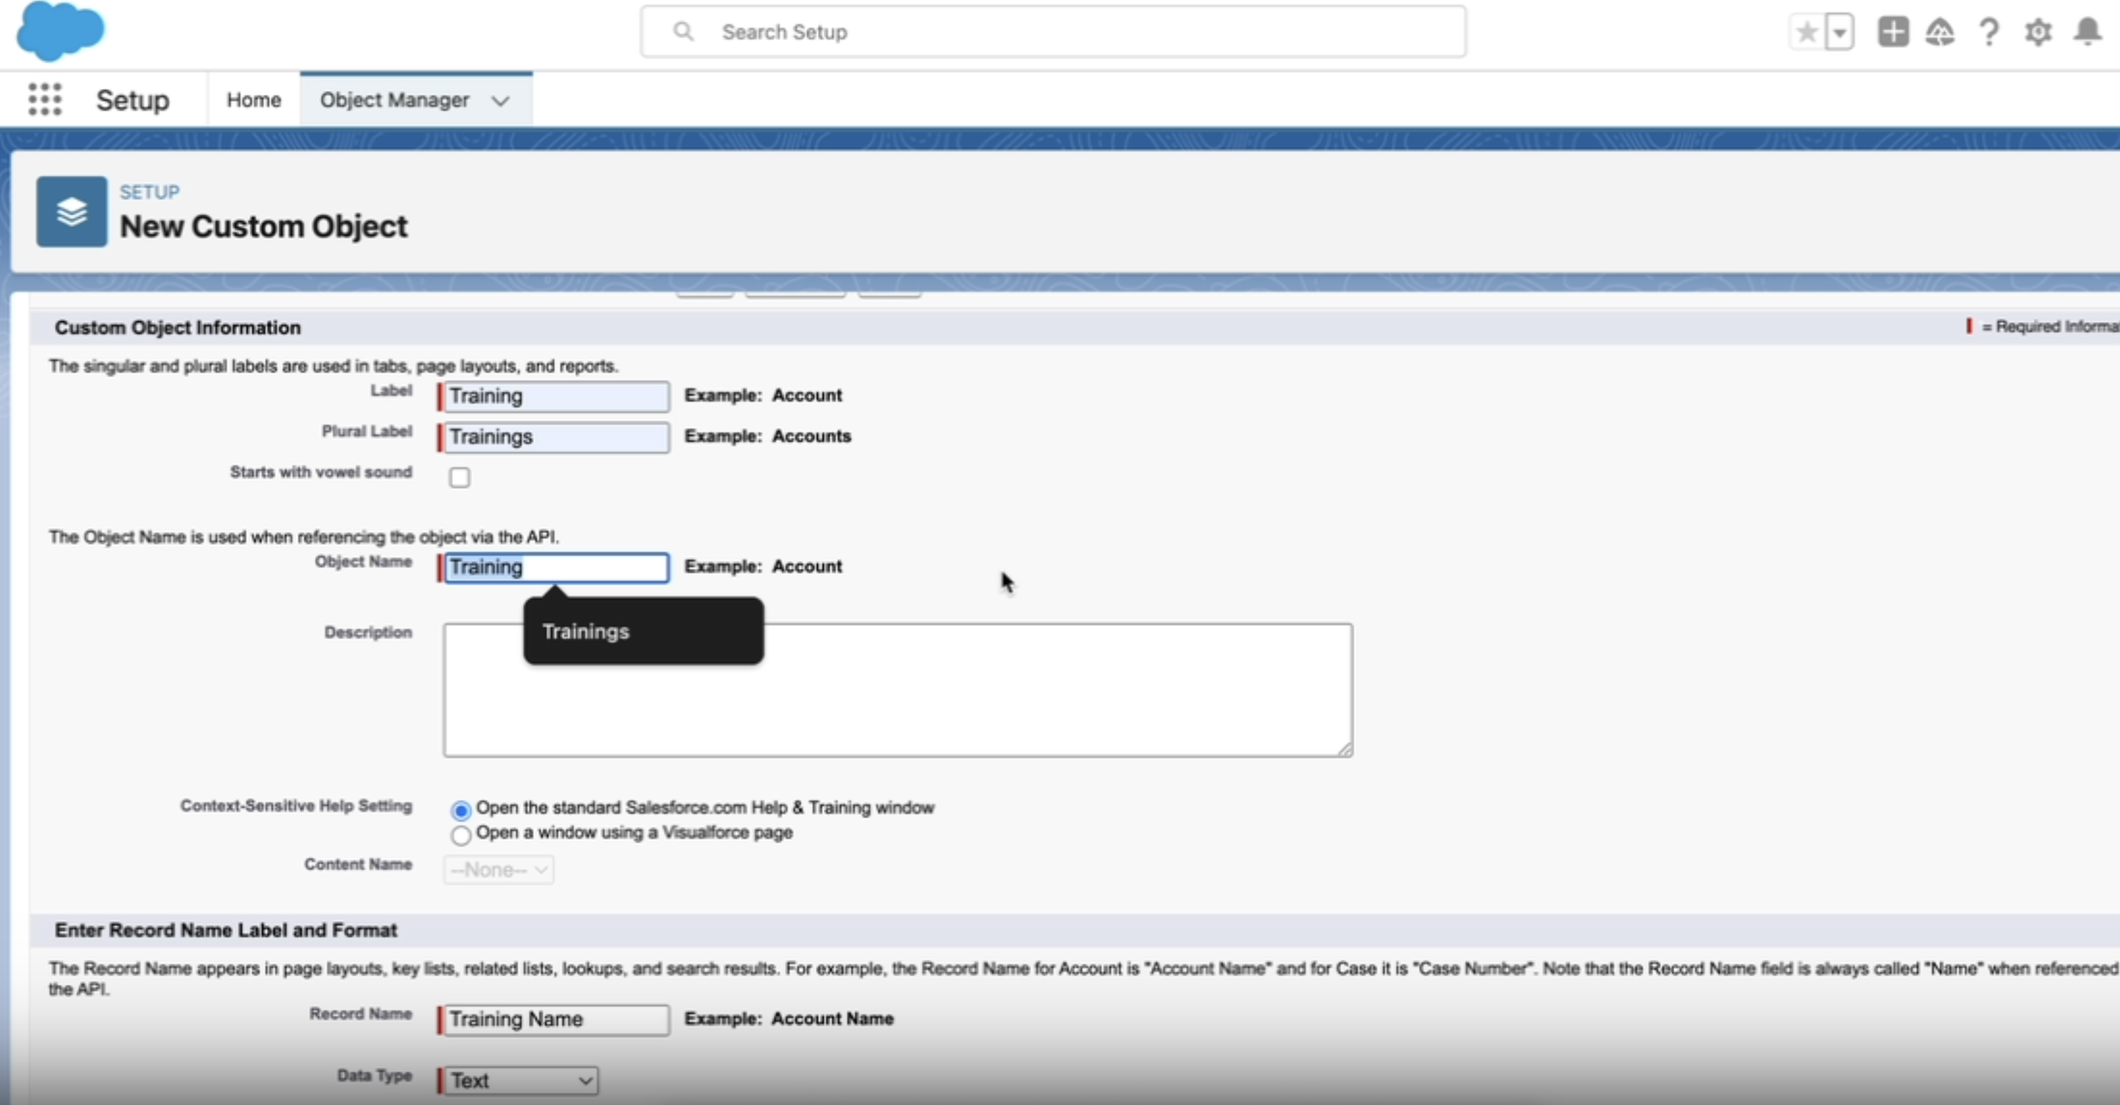Click the Context-Sensitive Help Setting label
Viewport: 2120px width, 1105px height.
pyautogui.click(x=296, y=806)
